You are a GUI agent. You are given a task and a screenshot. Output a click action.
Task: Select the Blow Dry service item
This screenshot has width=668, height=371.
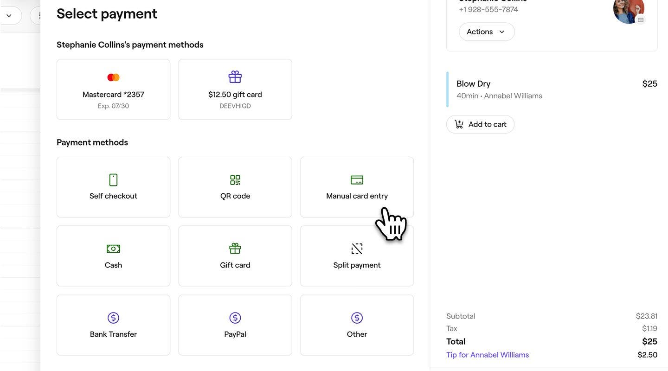(x=552, y=90)
